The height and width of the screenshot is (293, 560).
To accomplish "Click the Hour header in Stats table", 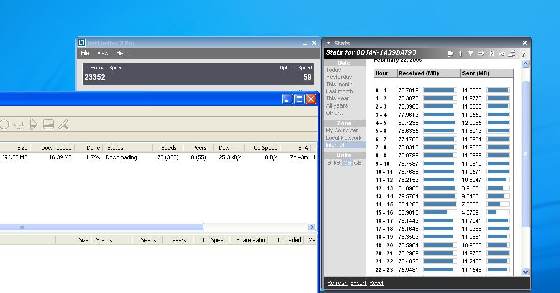I will [x=386, y=73].
